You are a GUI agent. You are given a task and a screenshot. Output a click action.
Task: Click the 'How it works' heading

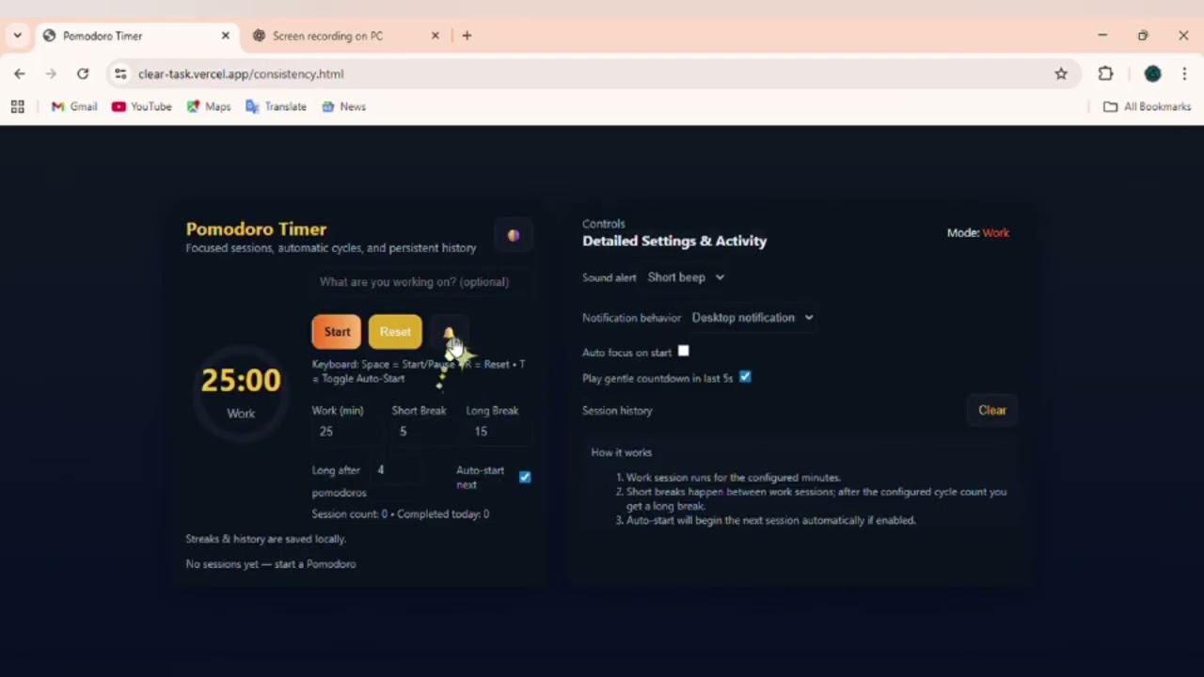click(621, 452)
